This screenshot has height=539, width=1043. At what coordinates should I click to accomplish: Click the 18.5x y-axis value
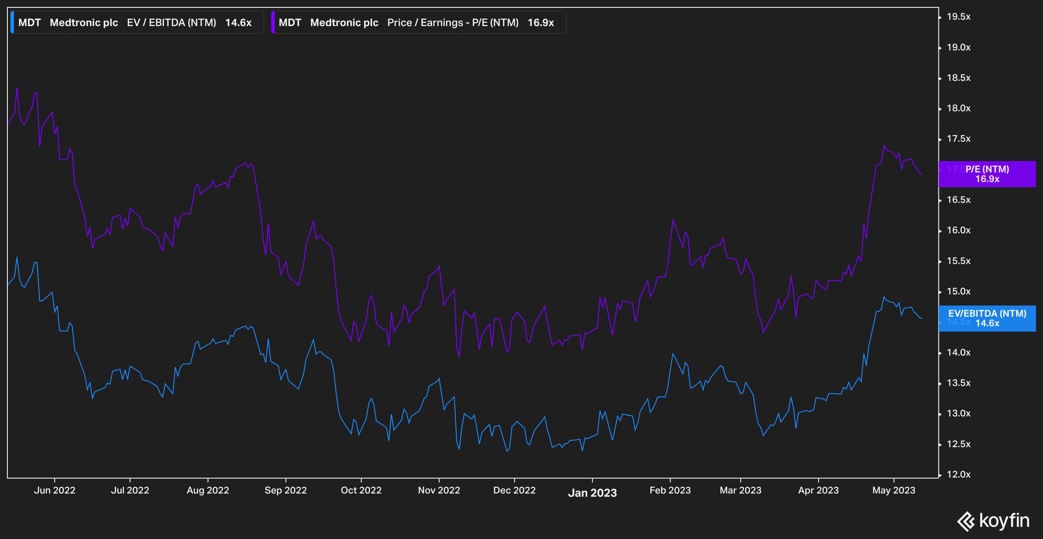958,78
